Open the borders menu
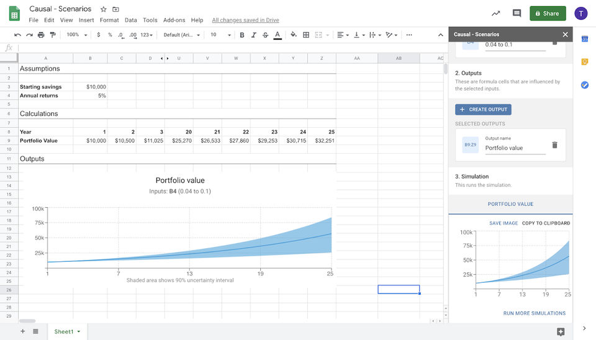Image resolution: width=596 pixels, height=340 pixels. [x=306, y=35]
